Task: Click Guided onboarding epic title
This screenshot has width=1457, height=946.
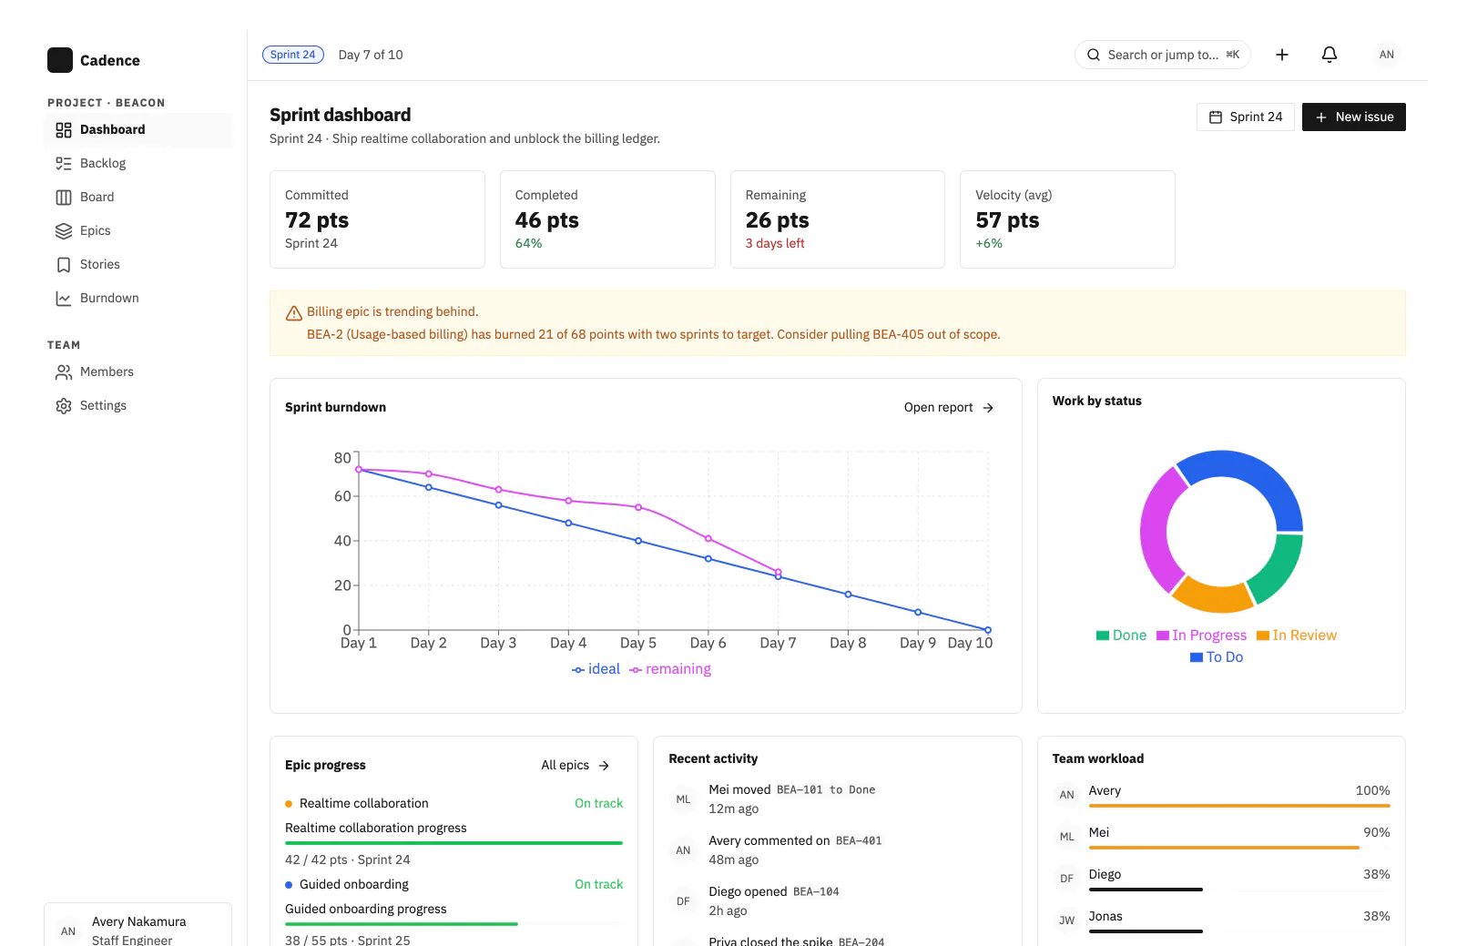Action: (x=353, y=884)
